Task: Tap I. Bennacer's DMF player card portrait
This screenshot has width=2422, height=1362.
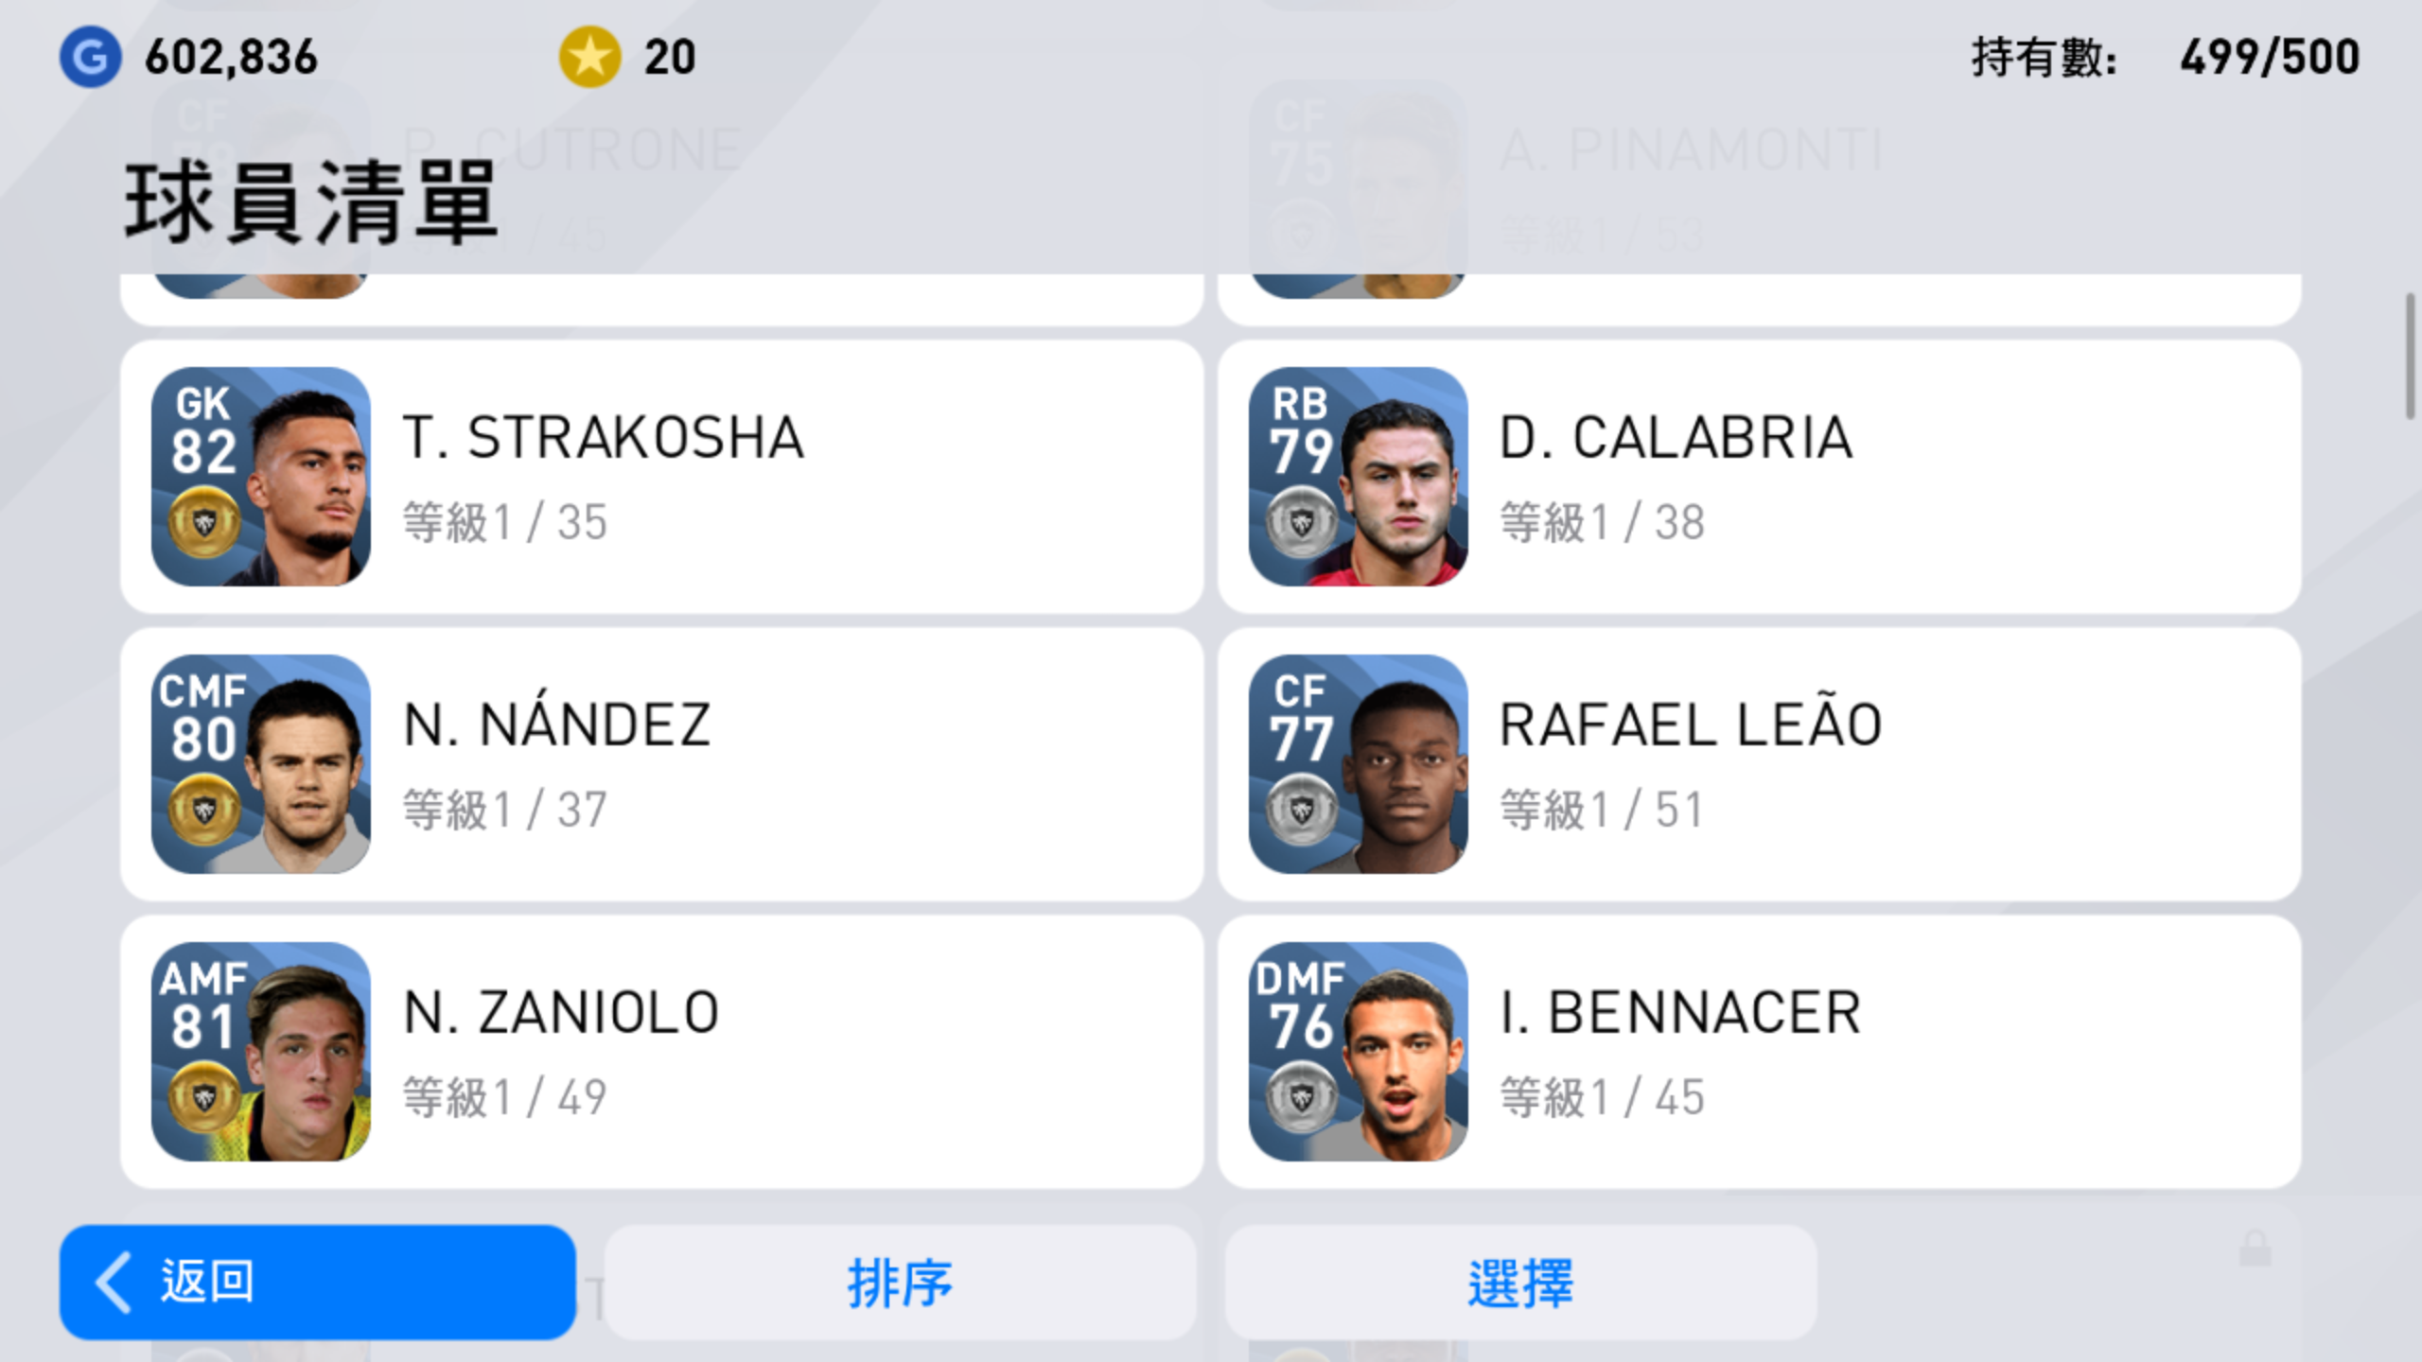Action: 1359,1052
